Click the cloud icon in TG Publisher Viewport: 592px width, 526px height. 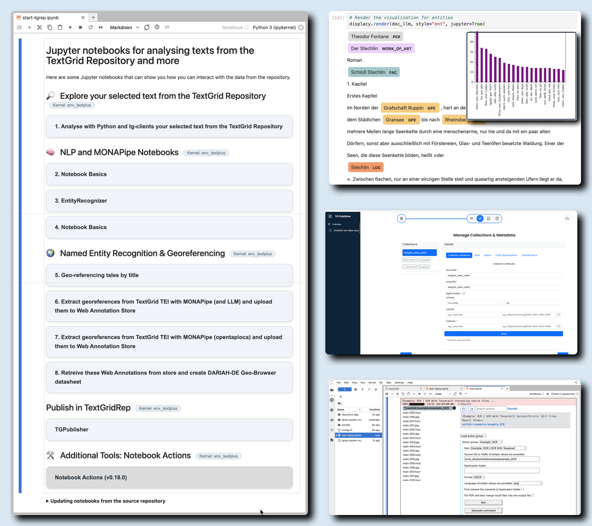567,219
